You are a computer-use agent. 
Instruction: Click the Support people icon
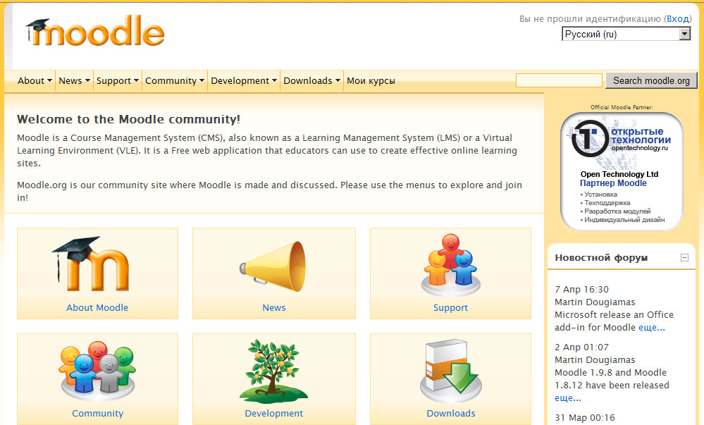click(450, 264)
